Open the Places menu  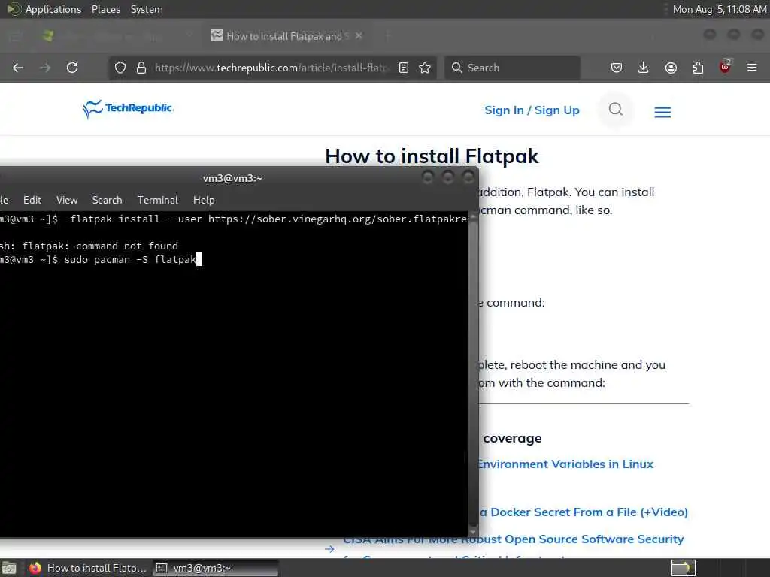point(106,9)
